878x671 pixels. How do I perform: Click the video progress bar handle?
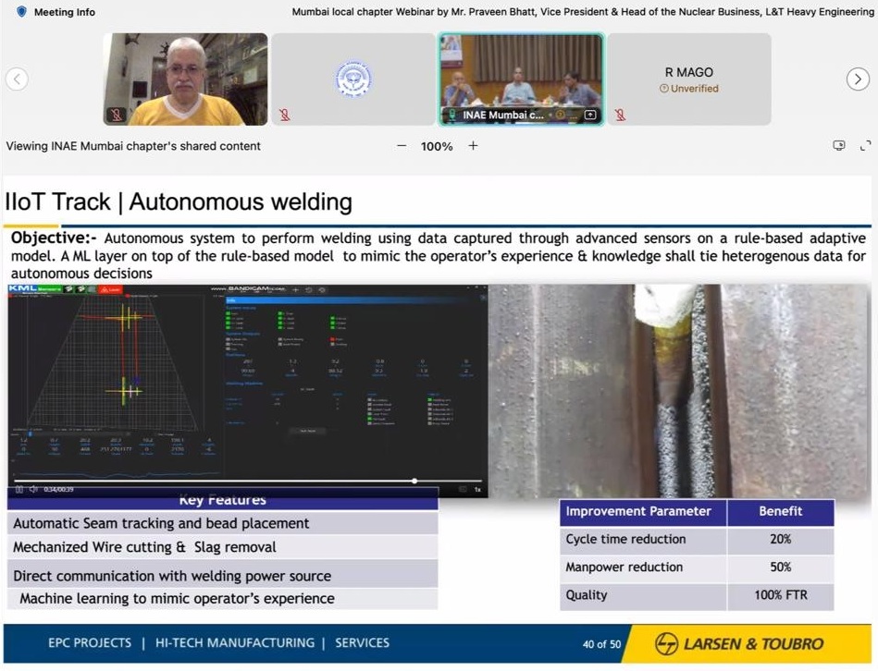tap(414, 481)
